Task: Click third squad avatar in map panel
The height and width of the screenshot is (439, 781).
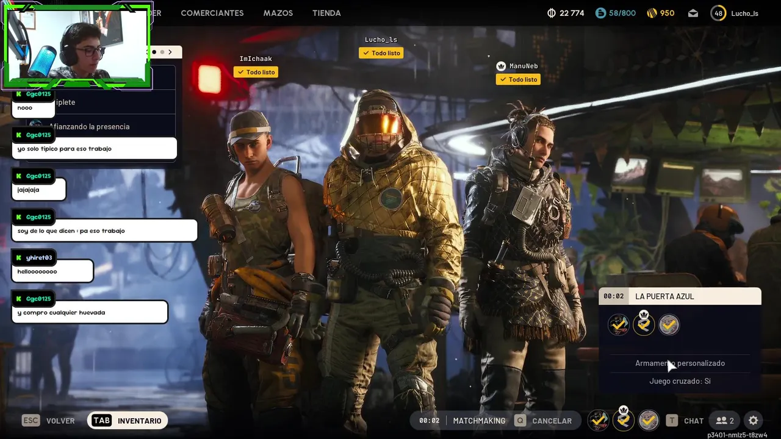Action: point(669,325)
